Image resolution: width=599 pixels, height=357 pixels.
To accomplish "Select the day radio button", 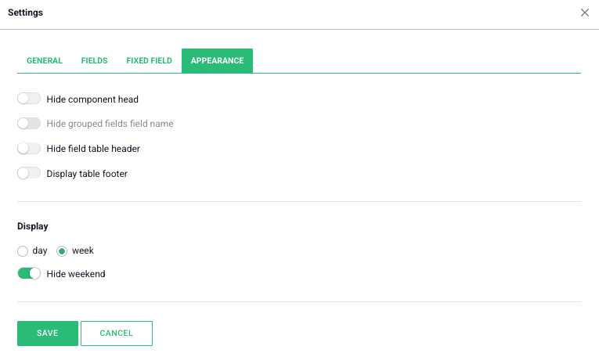I will (23, 251).
